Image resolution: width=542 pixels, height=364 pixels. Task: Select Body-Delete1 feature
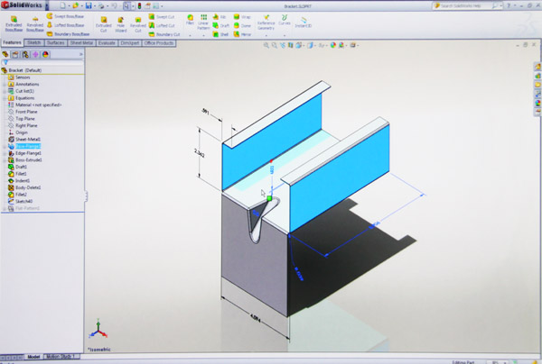click(x=24, y=187)
